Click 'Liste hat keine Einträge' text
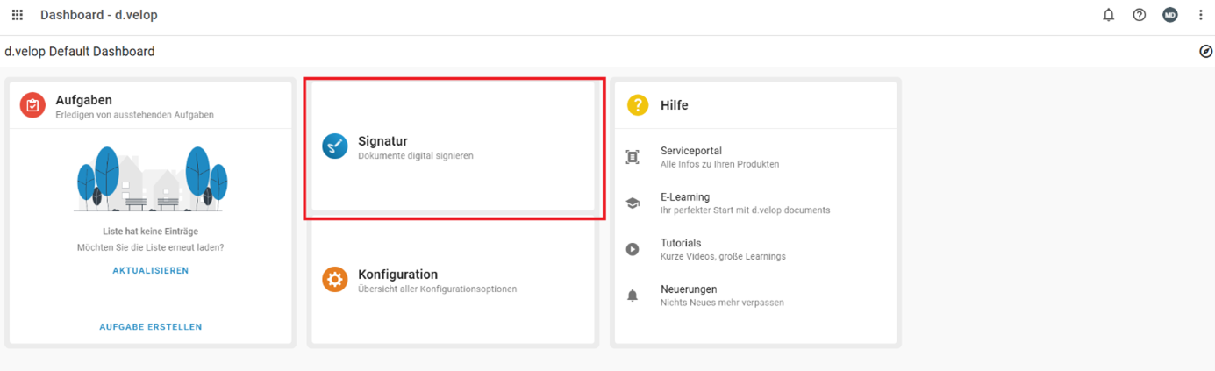The image size is (1215, 371). coord(151,232)
